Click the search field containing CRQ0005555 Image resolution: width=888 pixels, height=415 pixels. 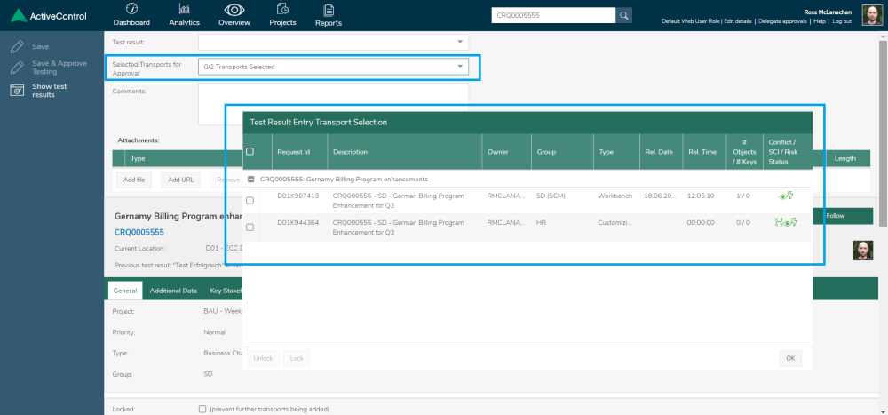tap(553, 15)
